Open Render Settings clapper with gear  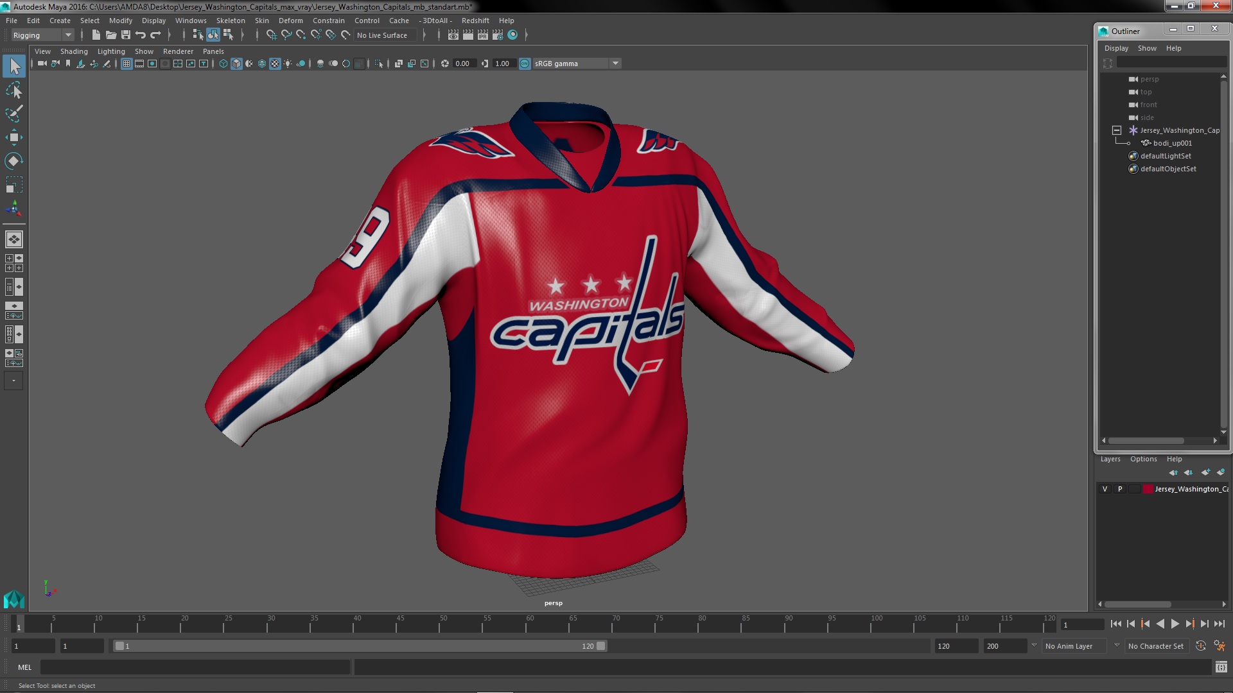pos(498,35)
